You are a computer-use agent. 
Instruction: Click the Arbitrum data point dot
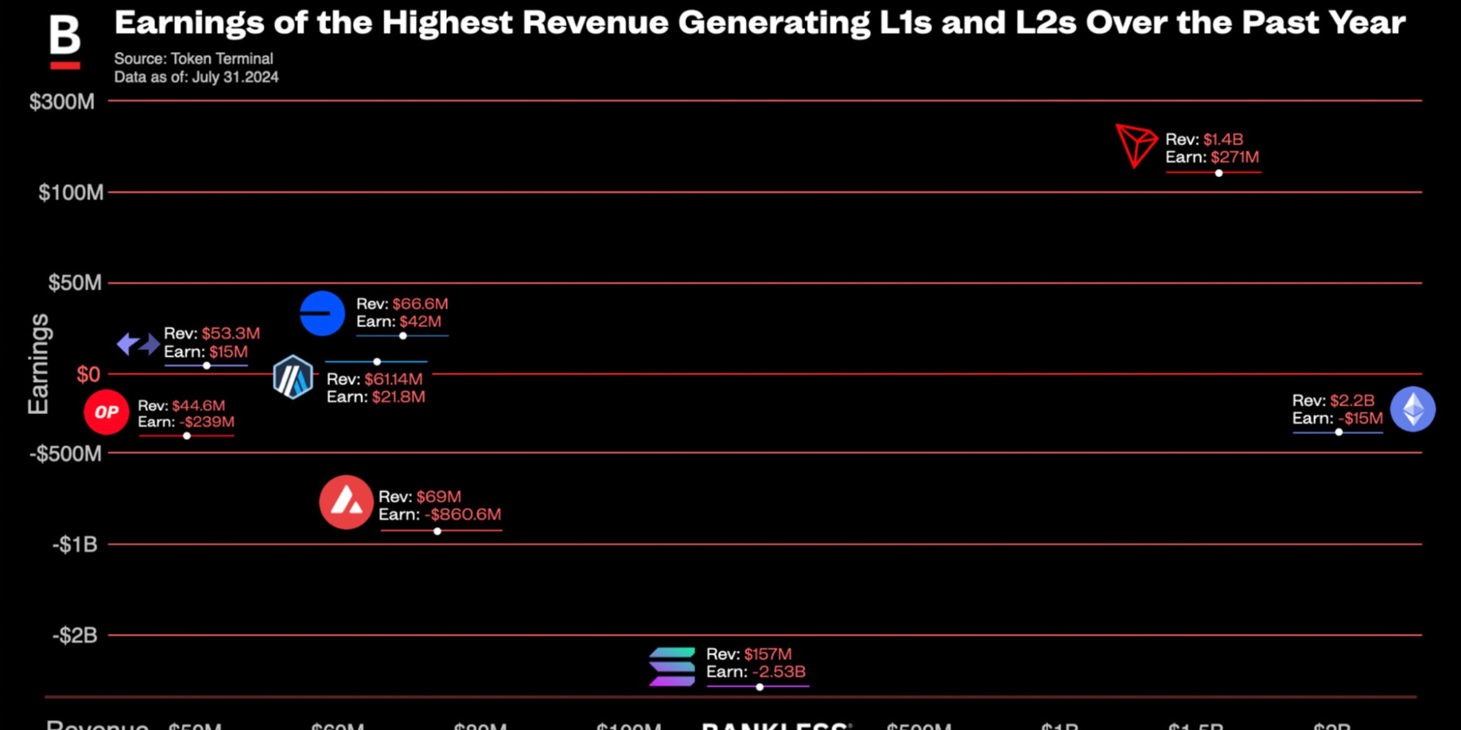376,362
